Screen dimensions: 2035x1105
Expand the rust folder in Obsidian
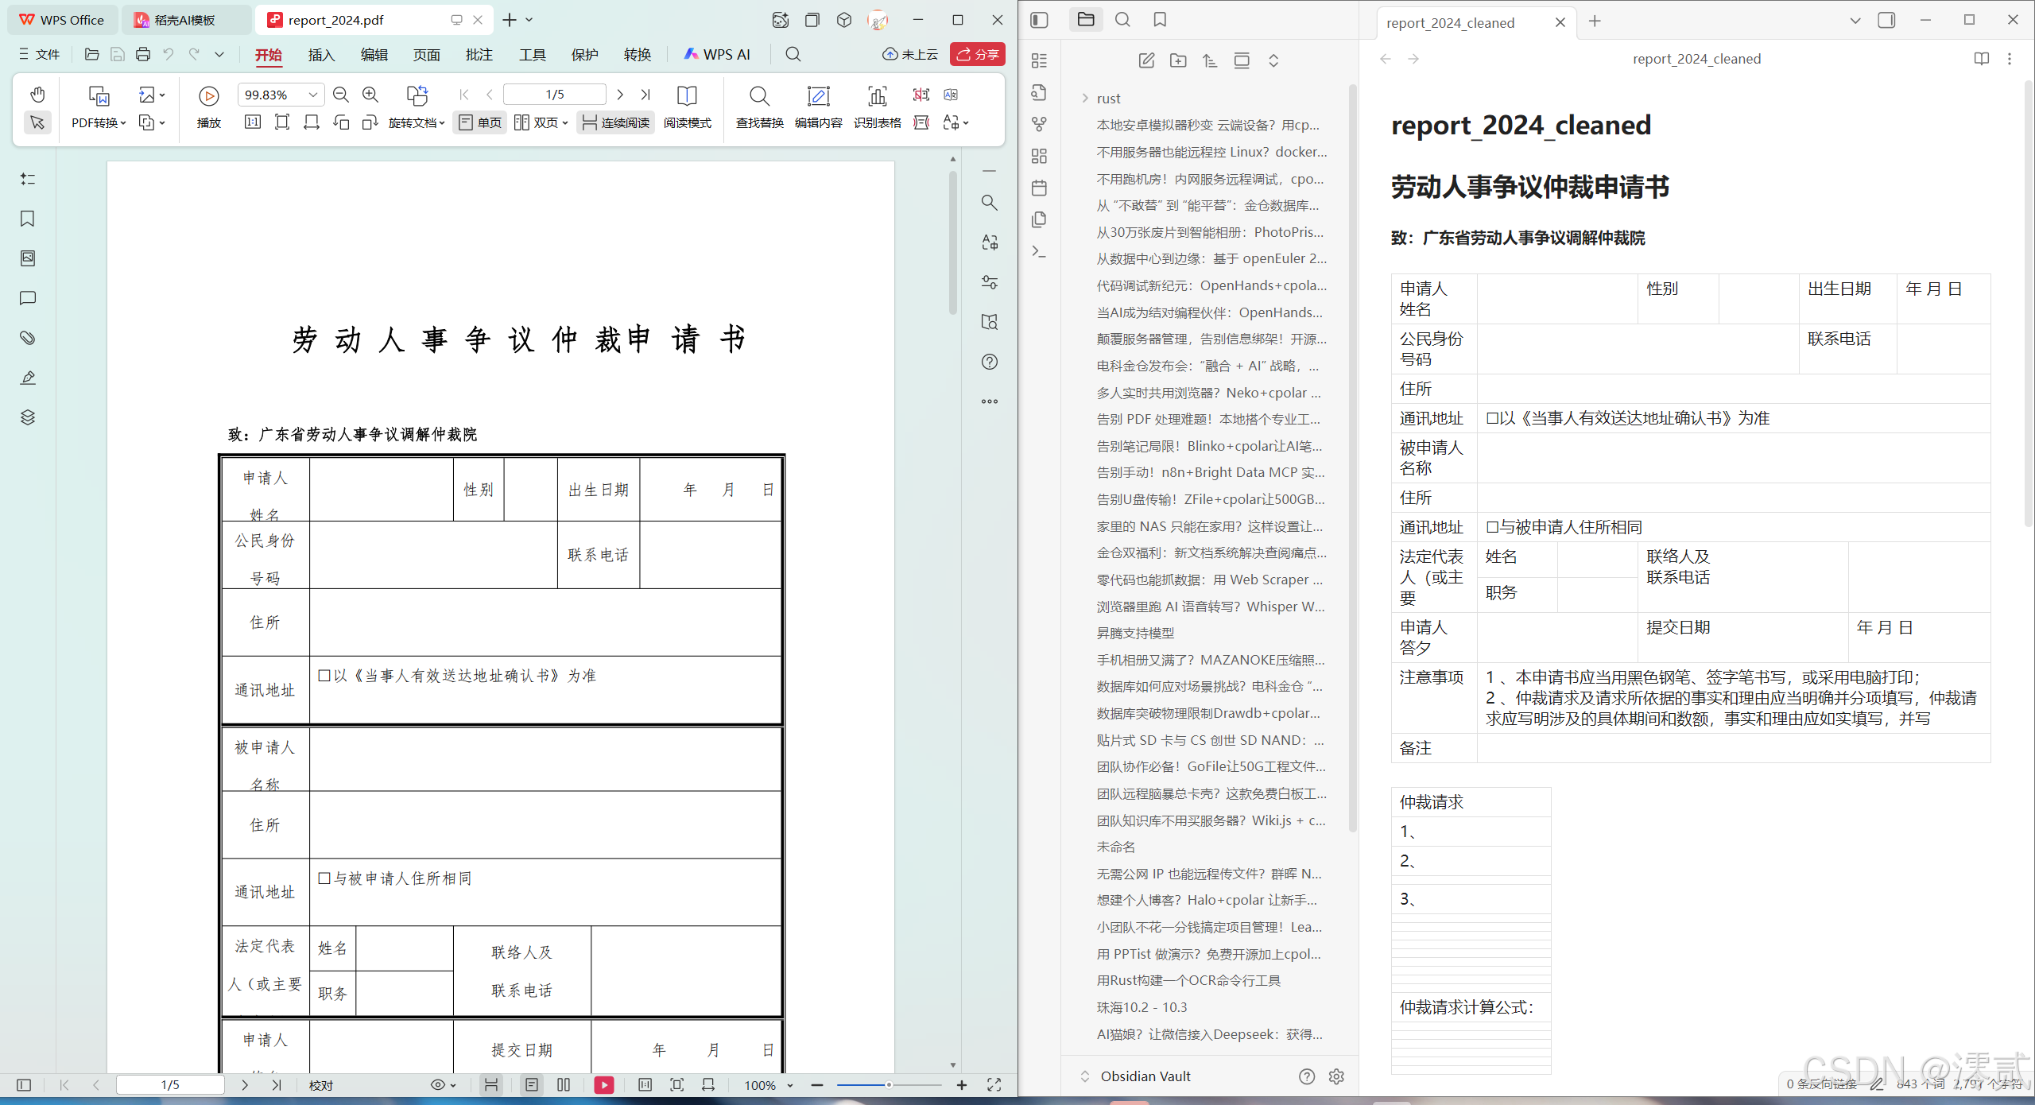[1083, 98]
